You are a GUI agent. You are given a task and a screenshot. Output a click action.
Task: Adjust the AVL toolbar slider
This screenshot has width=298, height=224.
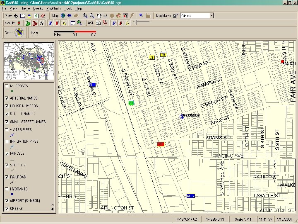(136, 22)
